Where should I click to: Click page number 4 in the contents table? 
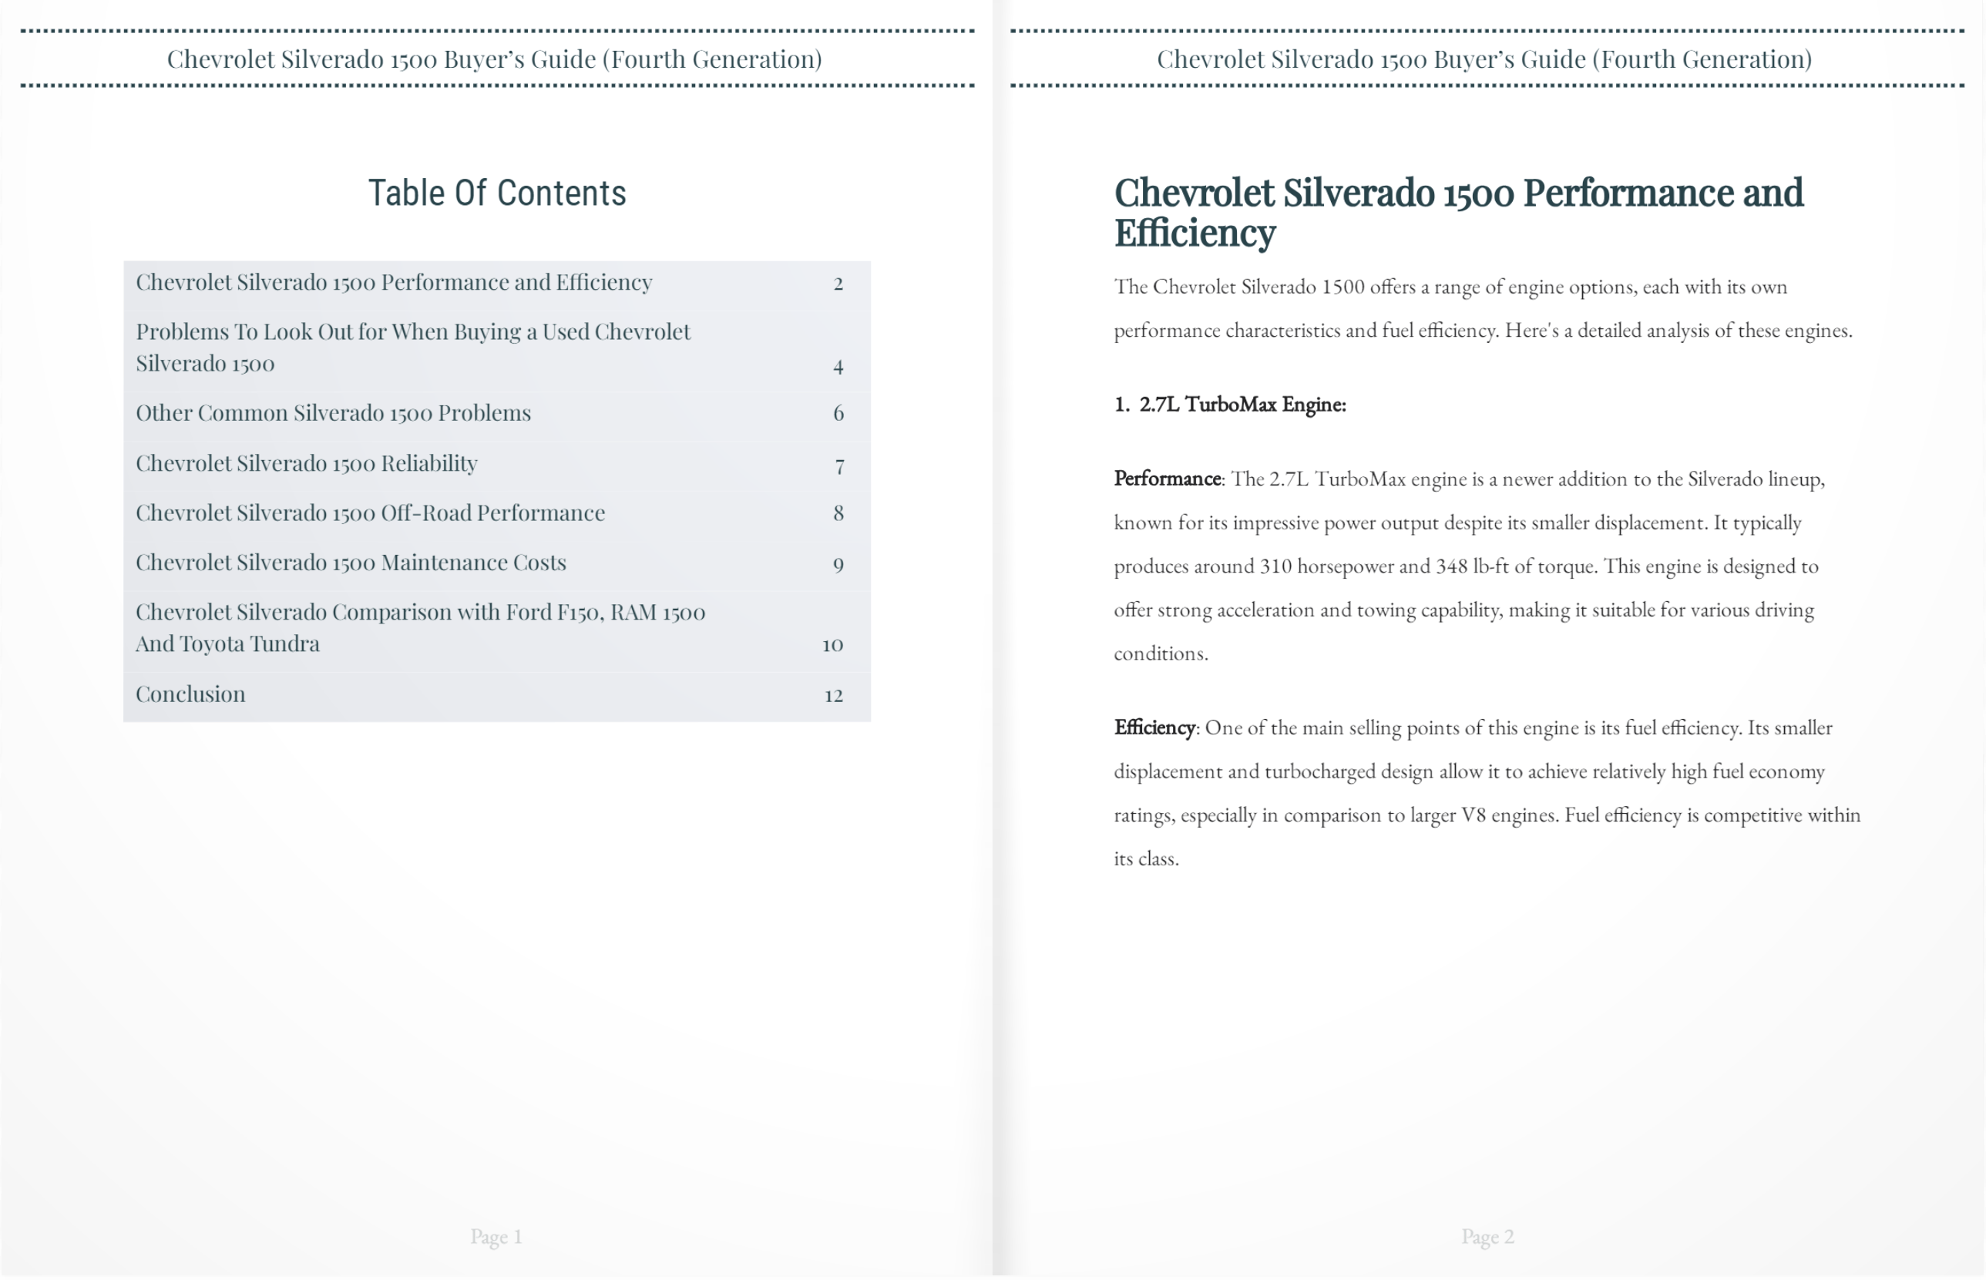point(838,367)
